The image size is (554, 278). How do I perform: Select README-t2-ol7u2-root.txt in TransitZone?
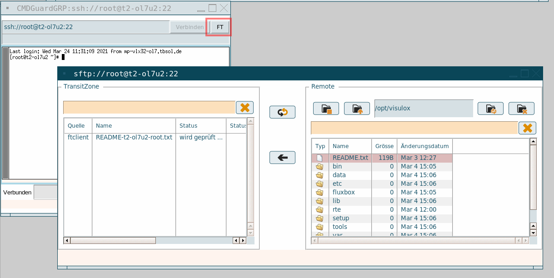point(134,137)
